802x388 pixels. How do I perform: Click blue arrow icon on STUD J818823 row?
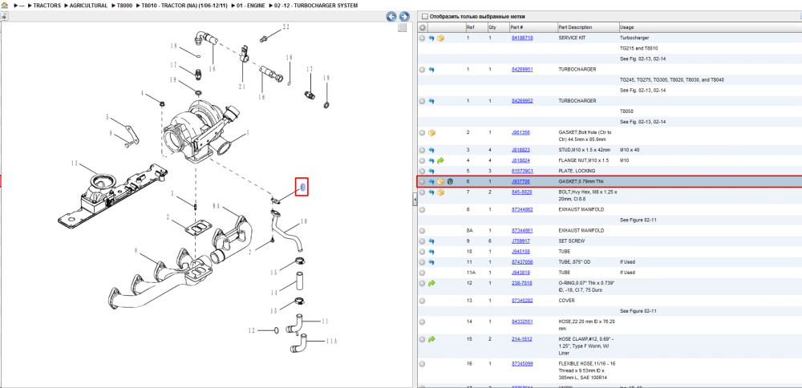tap(431, 150)
